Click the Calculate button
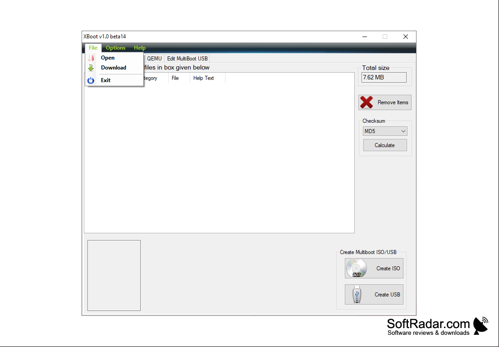 point(385,145)
